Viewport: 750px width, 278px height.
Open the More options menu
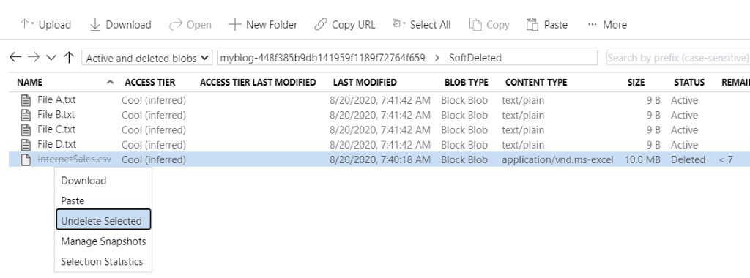coord(607,24)
